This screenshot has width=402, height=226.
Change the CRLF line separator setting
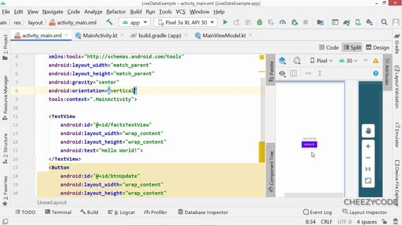coord(327,222)
